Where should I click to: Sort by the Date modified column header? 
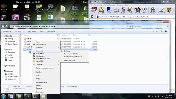62,35
